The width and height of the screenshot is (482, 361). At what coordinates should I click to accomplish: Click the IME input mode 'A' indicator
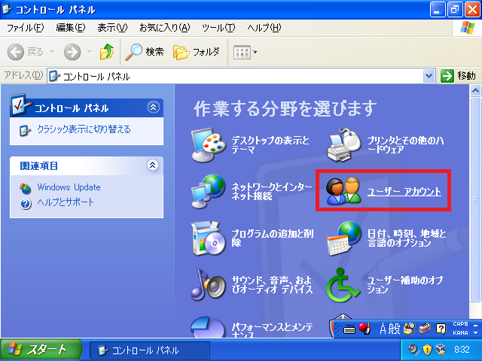[383, 329]
